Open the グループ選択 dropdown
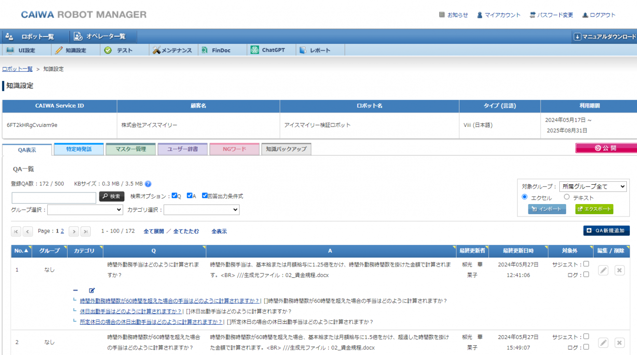 [85, 209]
